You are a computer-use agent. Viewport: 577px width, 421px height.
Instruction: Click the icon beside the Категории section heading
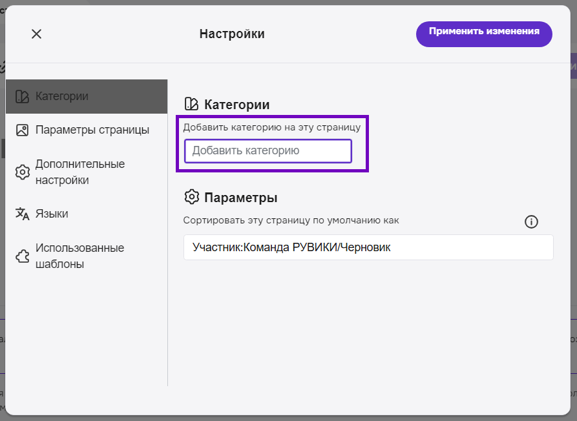tap(191, 104)
